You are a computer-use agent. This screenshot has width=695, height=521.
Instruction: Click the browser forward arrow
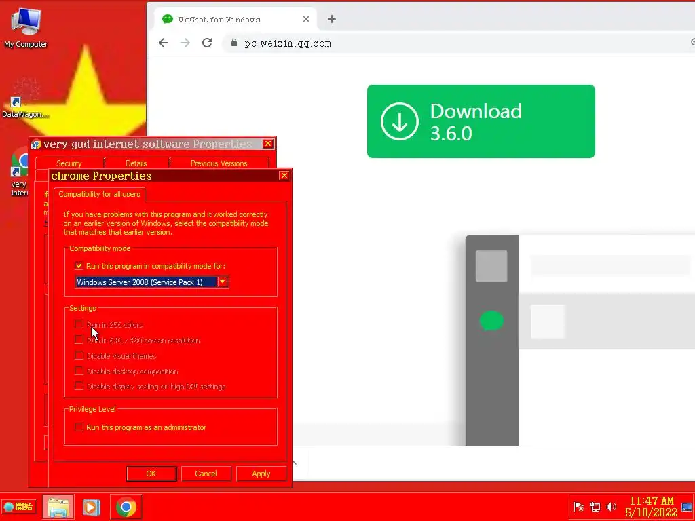185,43
